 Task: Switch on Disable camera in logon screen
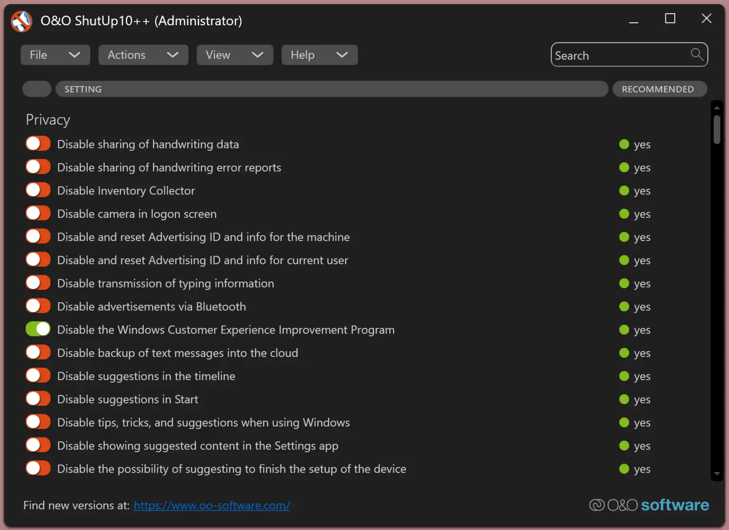click(x=38, y=214)
